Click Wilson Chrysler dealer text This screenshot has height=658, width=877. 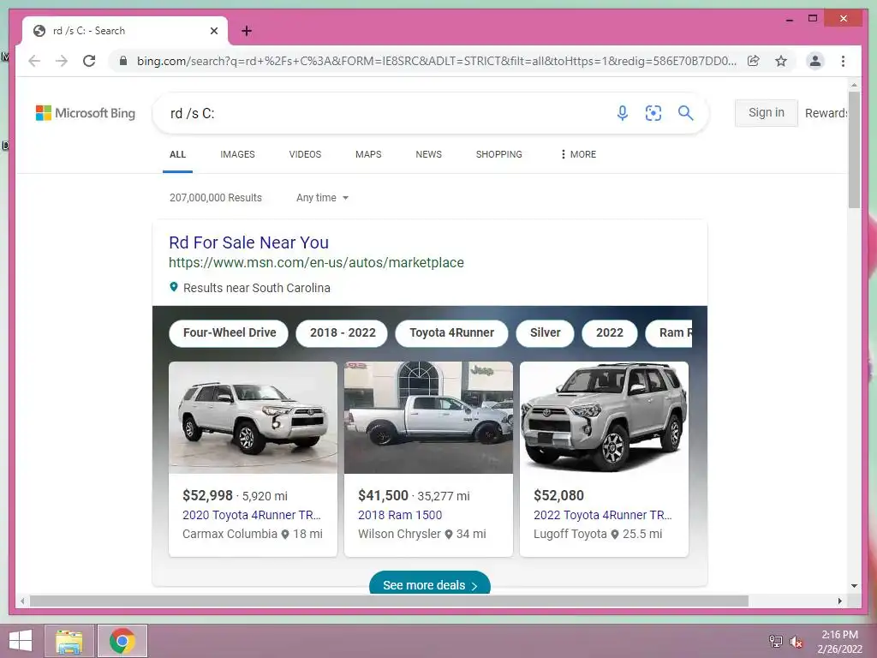pos(399,534)
